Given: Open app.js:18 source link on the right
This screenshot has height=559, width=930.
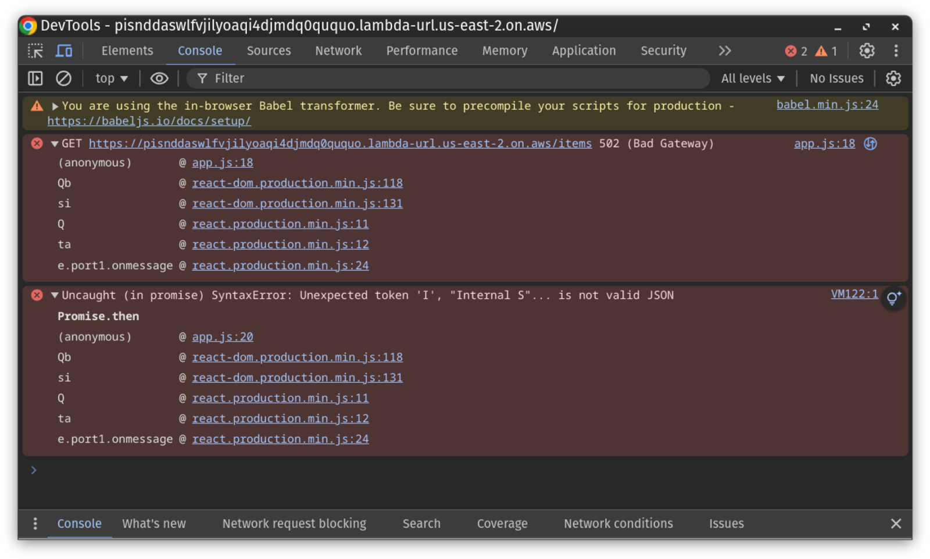Looking at the screenshot, I should (x=824, y=144).
